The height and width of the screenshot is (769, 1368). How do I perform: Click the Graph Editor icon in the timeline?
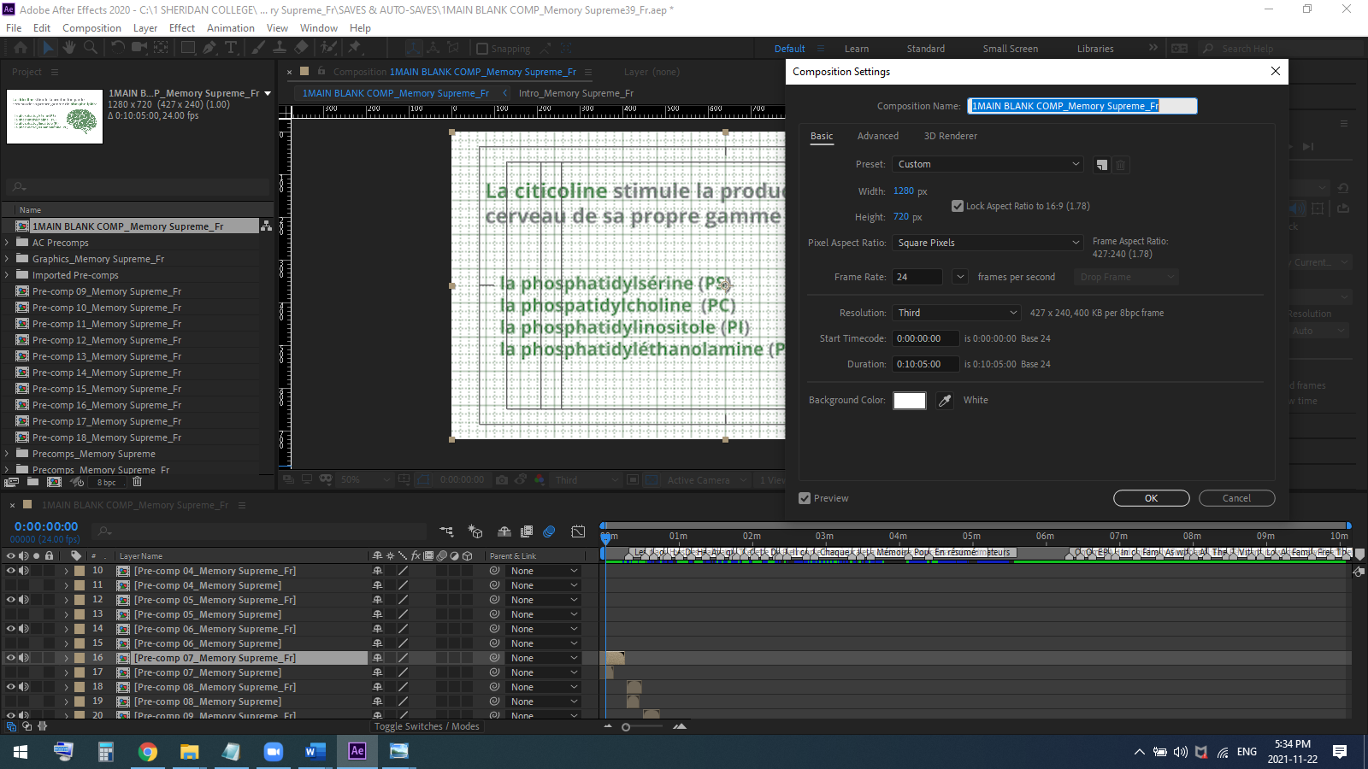tap(579, 531)
